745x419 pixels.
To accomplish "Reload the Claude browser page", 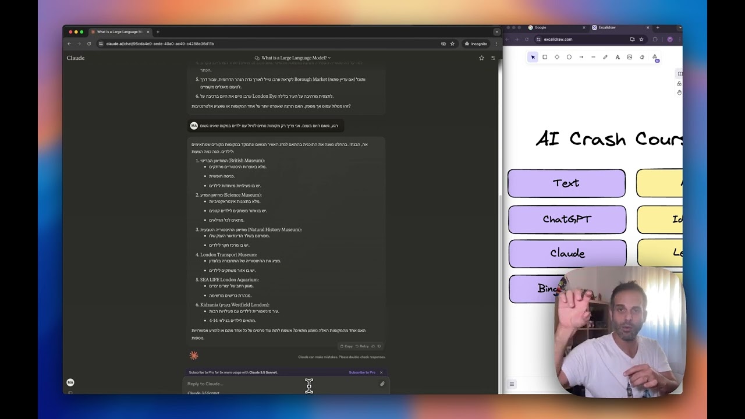I will [89, 44].
